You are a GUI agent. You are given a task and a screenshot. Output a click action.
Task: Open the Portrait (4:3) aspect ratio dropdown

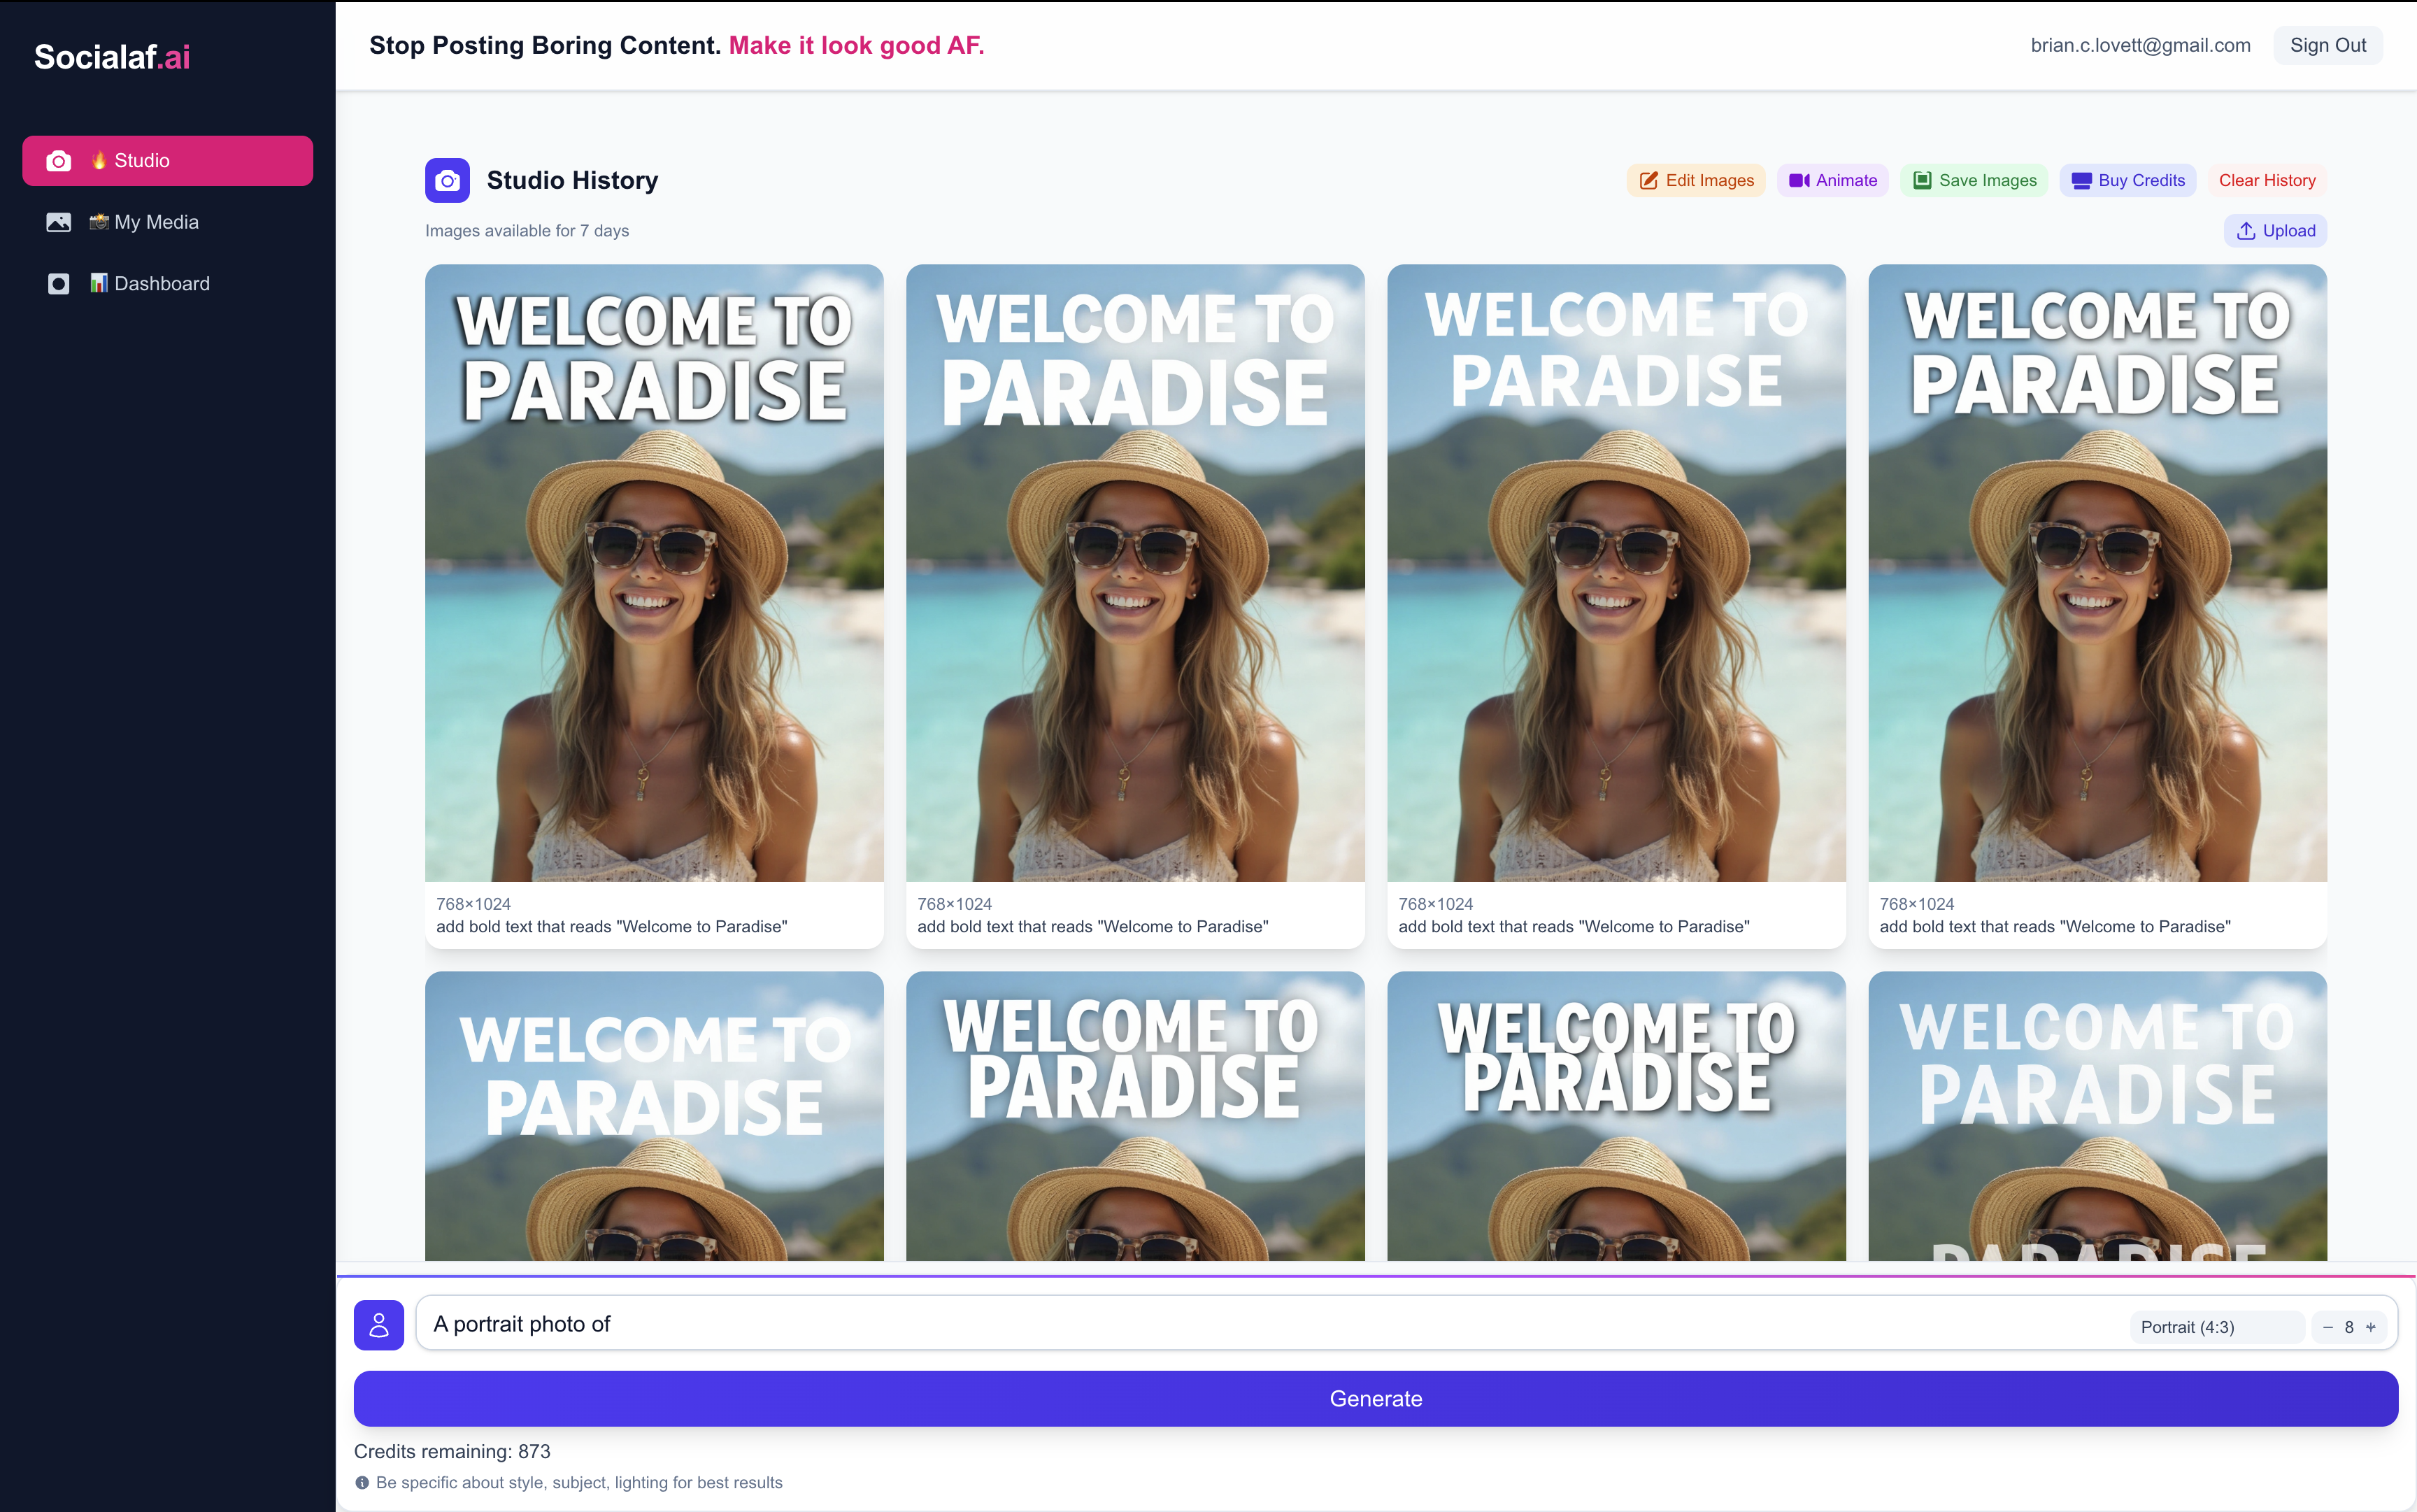coord(2216,1327)
